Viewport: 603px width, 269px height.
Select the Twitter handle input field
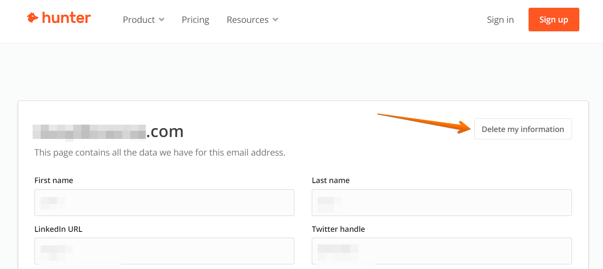point(442,251)
